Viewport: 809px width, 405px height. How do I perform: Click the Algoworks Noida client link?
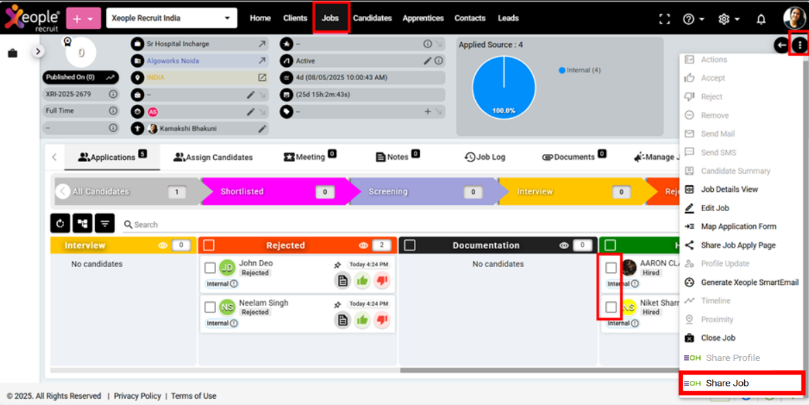pos(172,61)
